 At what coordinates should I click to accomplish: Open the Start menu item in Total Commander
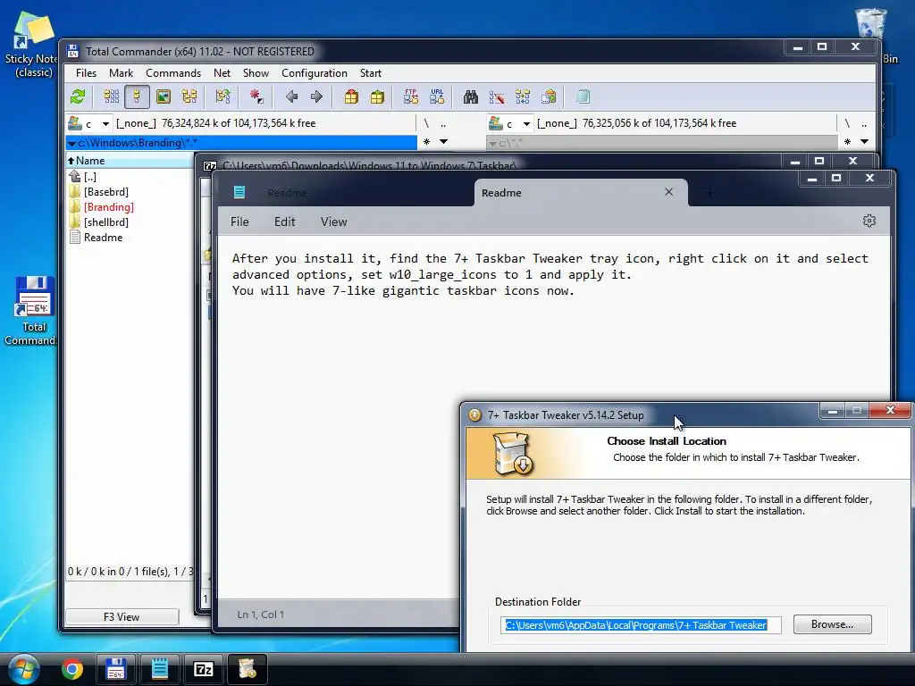point(371,73)
